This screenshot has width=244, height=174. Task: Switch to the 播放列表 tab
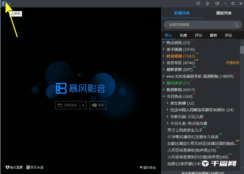pyautogui.click(x=224, y=13)
